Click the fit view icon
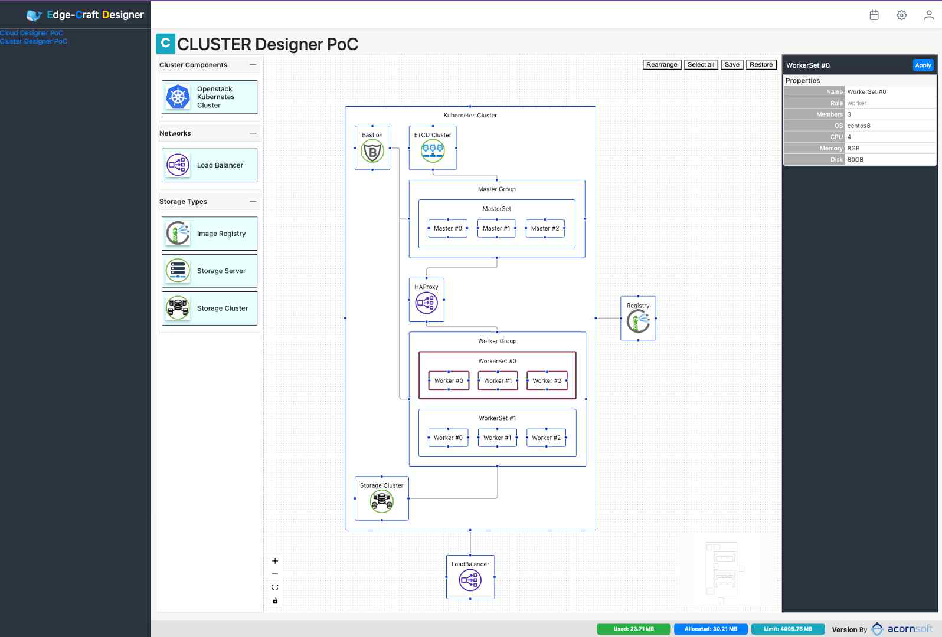942x637 pixels. point(275,587)
